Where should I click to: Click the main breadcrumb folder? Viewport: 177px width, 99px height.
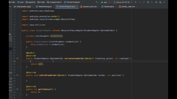(x=12, y=2)
